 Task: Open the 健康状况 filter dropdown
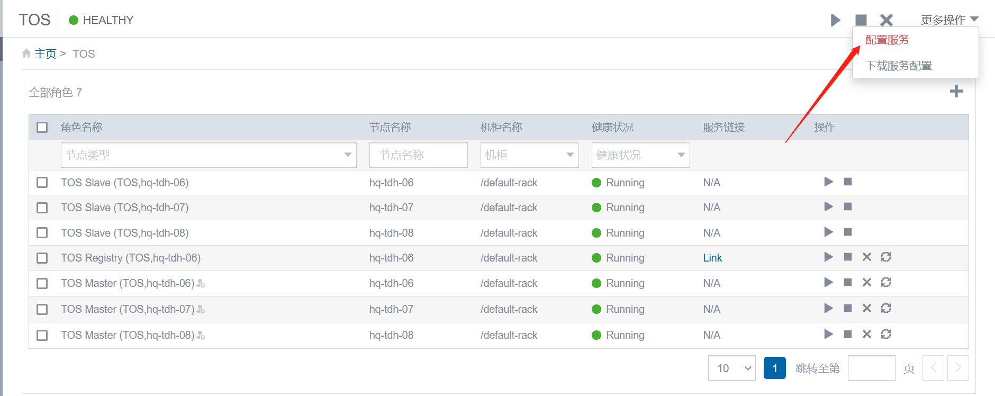pyautogui.click(x=641, y=155)
